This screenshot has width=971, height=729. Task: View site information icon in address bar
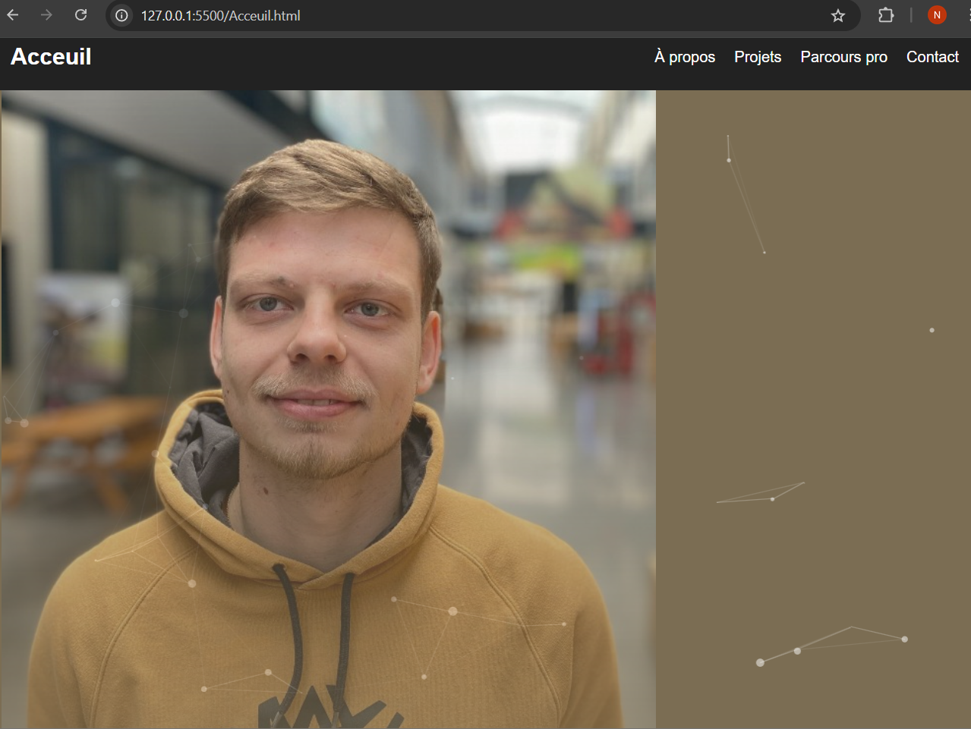pos(121,15)
